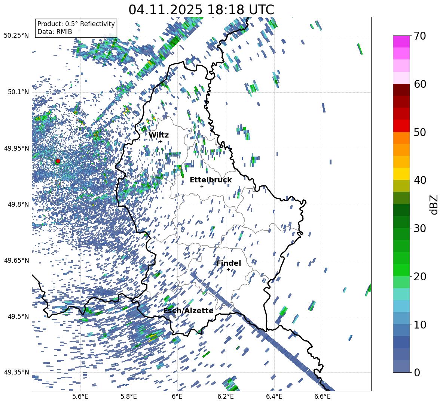Viewport: 443px width, 404px height.
Task: Click the 0 tick label on colorbar
Action: pyautogui.click(x=417, y=372)
